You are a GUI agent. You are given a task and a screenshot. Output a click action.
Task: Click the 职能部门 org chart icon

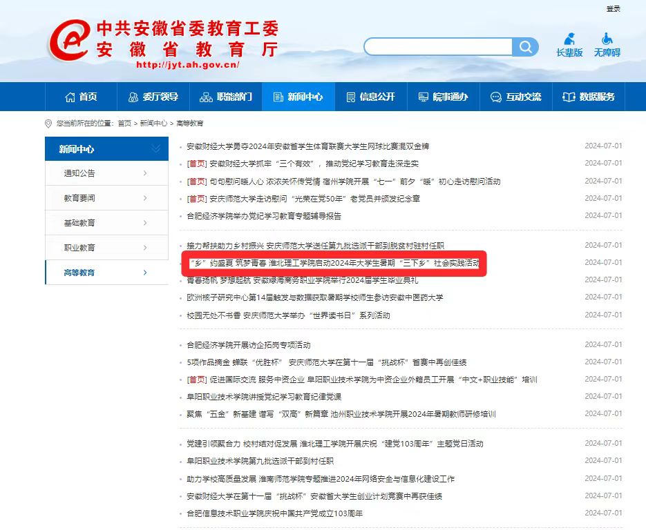(x=206, y=97)
